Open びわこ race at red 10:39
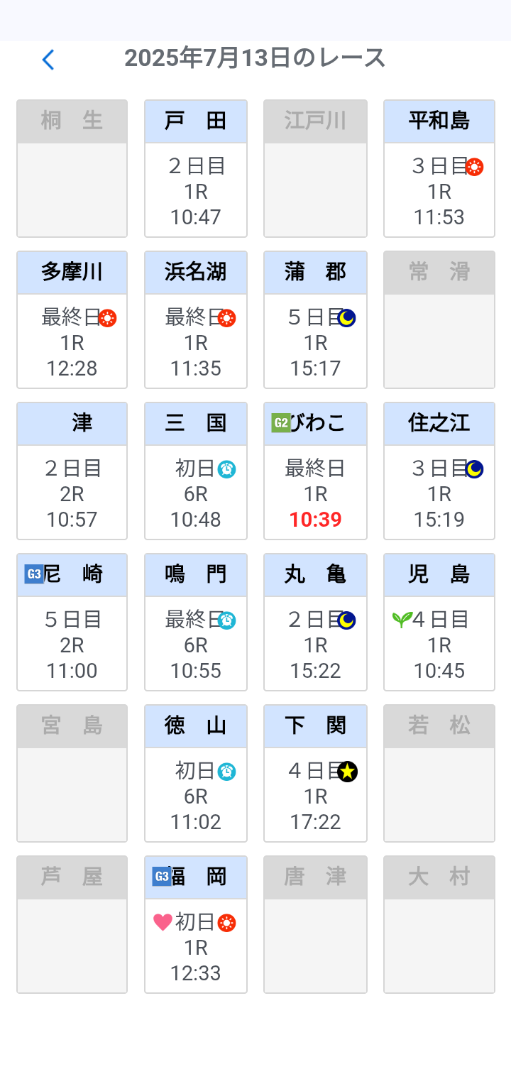511x1079 pixels. tap(315, 520)
